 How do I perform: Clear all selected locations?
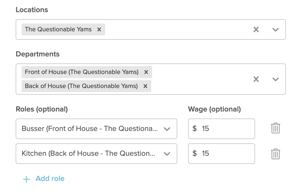coord(256,29)
